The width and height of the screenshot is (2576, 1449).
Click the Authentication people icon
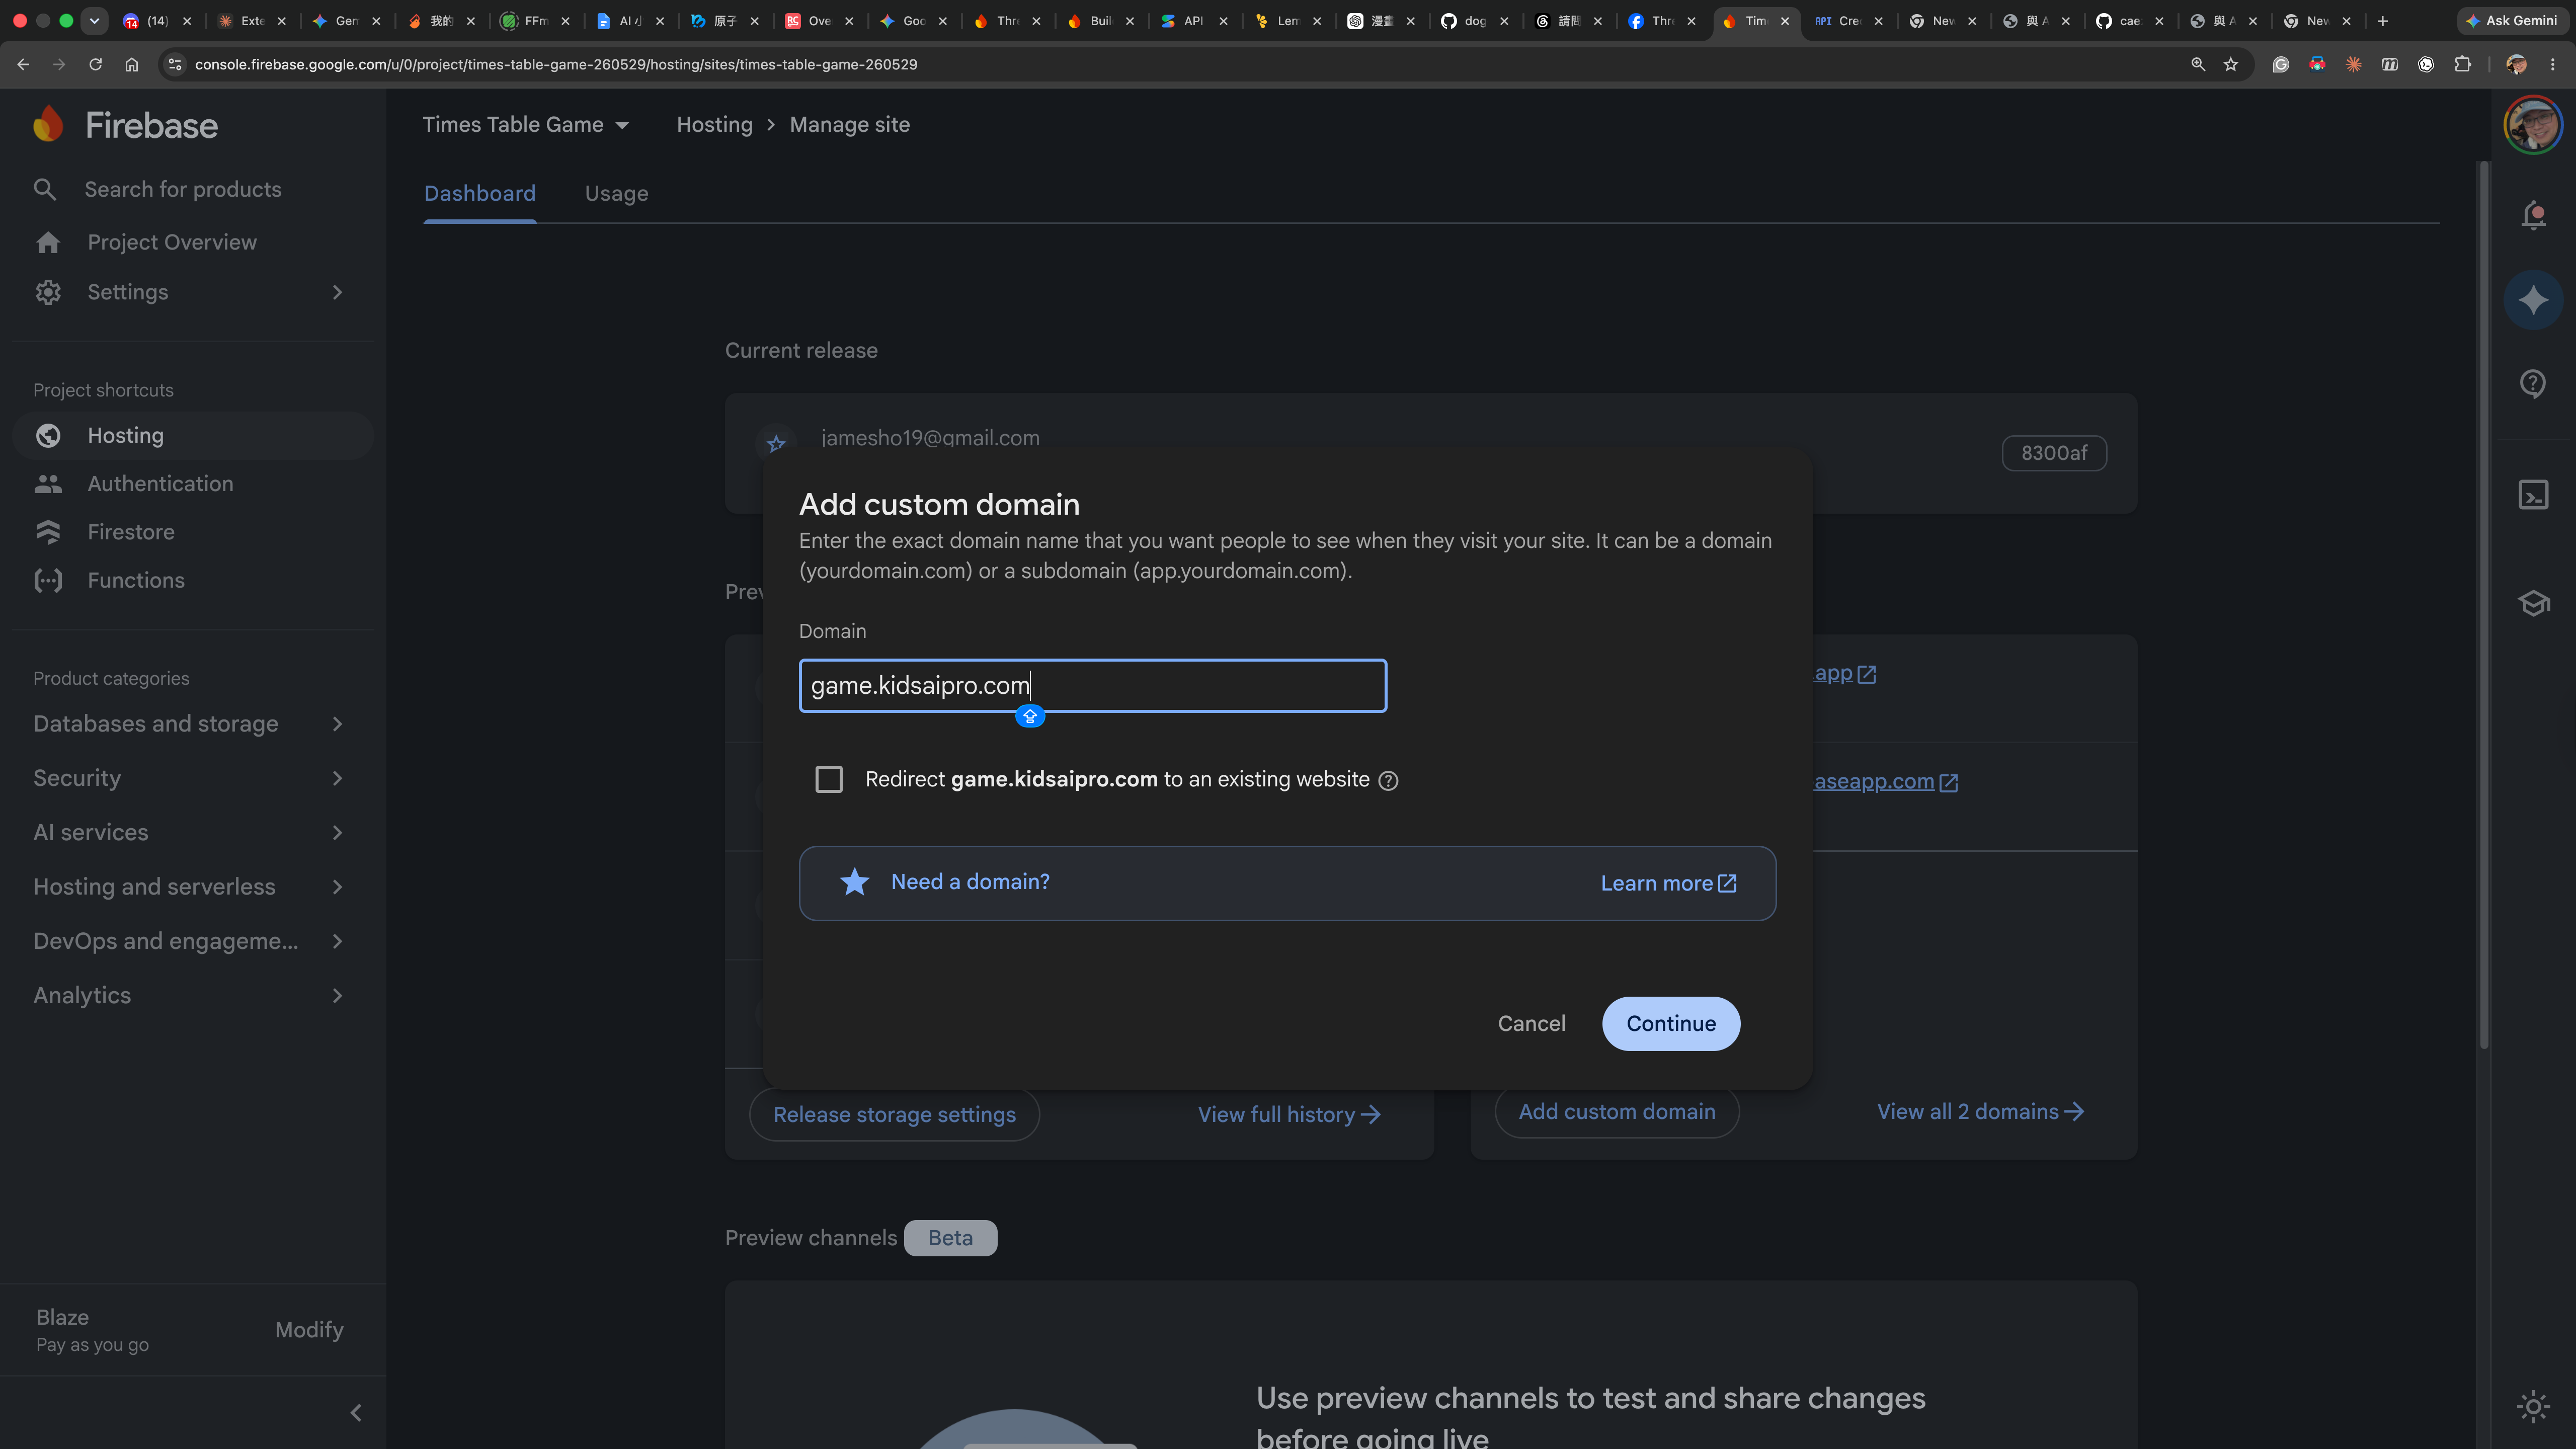click(48, 484)
